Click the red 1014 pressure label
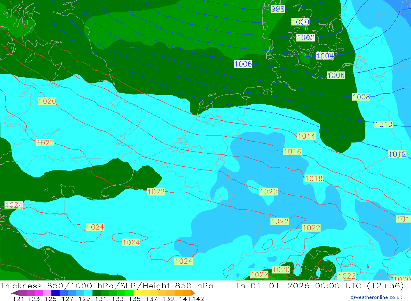 (307, 136)
